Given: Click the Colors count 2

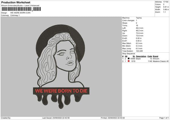Looking at the screenshot, I should coord(164,5).
